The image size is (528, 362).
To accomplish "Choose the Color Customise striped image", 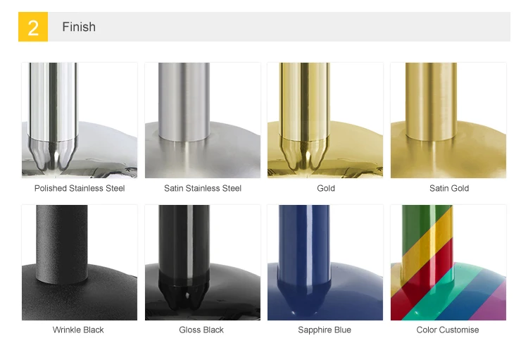I will (448, 263).
